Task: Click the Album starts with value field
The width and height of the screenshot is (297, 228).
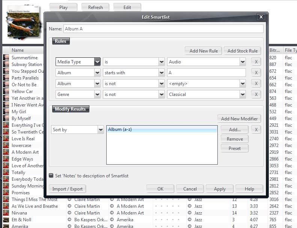Action: 207,73
